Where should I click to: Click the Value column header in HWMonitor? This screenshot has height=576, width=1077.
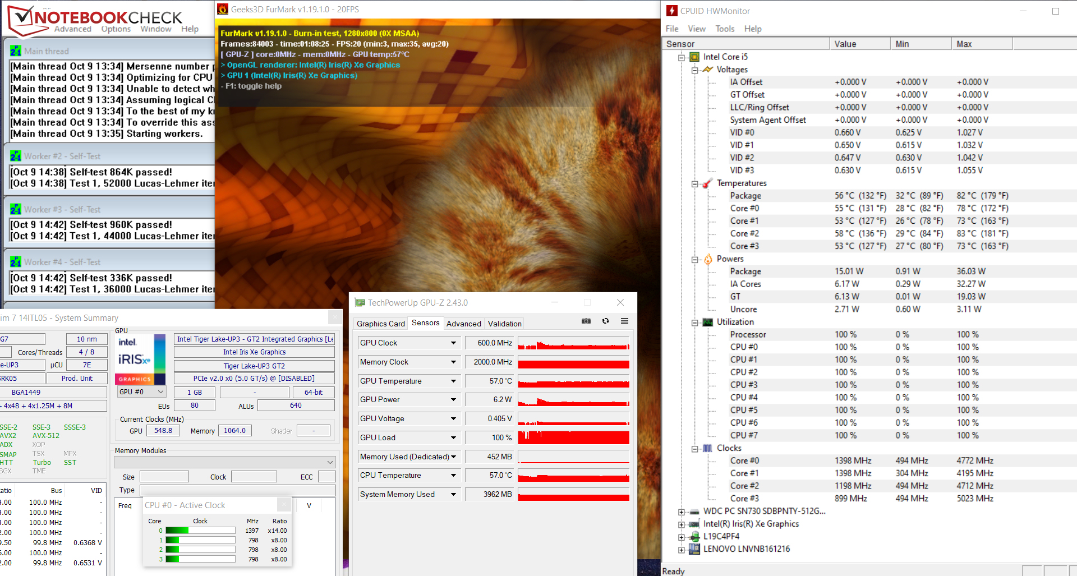(x=860, y=44)
